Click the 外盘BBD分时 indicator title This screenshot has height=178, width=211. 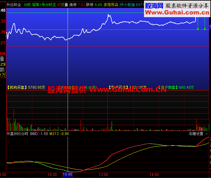click(x=18, y=134)
